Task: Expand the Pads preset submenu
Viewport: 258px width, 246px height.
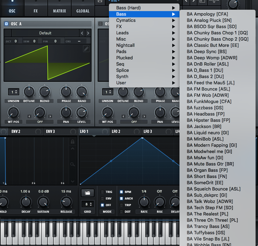Action: coord(144,51)
